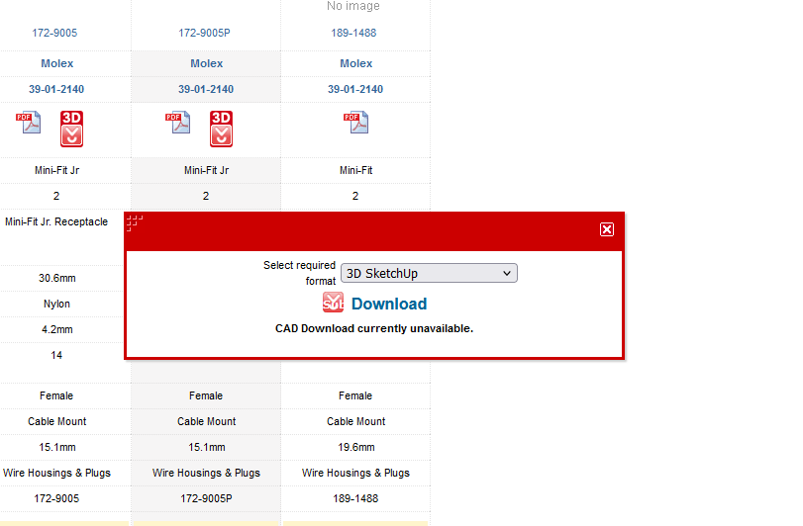Click 'CAD Download currently unavailable.' message
The width and height of the screenshot is (803, 526).
(x=374, y=328)
